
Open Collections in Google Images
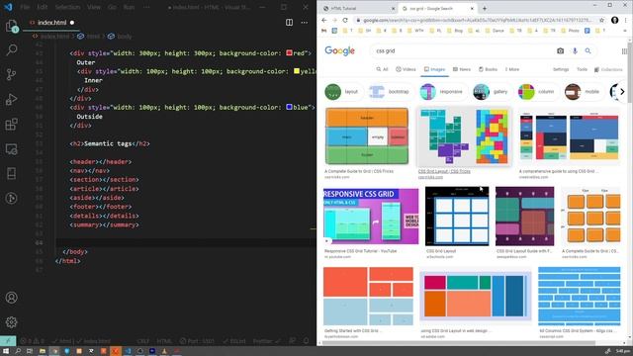tap(608, 69)
